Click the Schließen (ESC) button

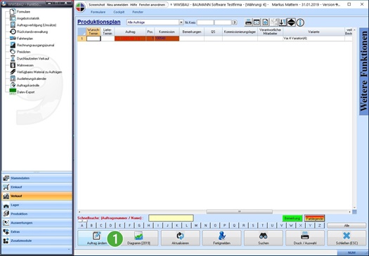tap(347, 238)
